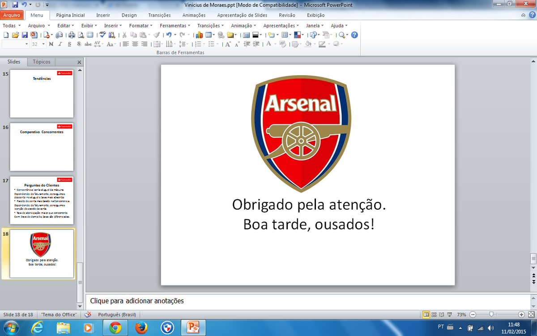
Task: Align text left
Action: click(126, 44)
